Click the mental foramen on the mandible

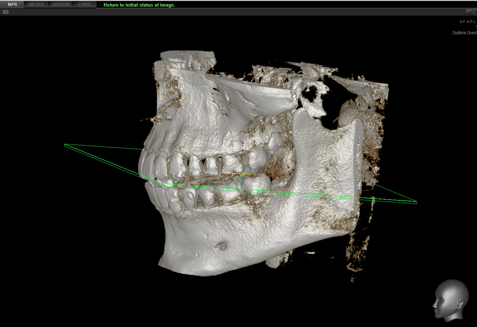click(x=222, y=246)
